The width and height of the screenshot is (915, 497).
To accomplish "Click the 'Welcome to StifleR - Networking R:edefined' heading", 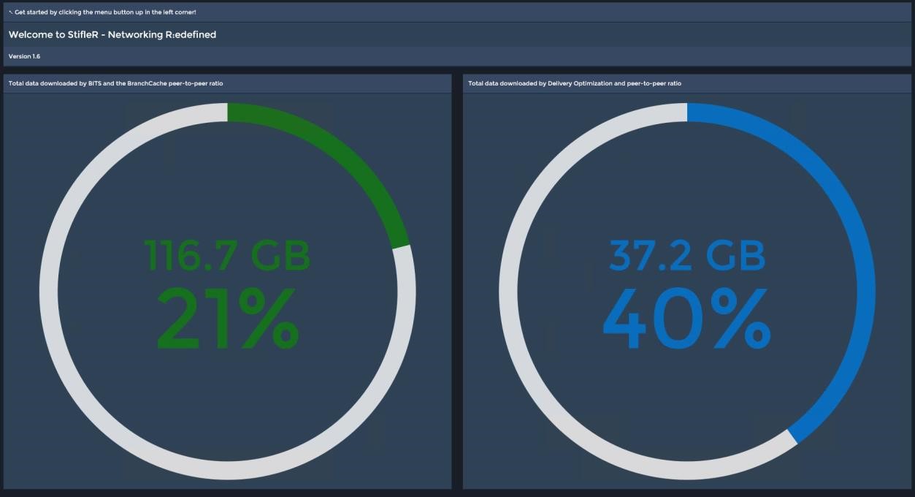I will click(112, 34).
